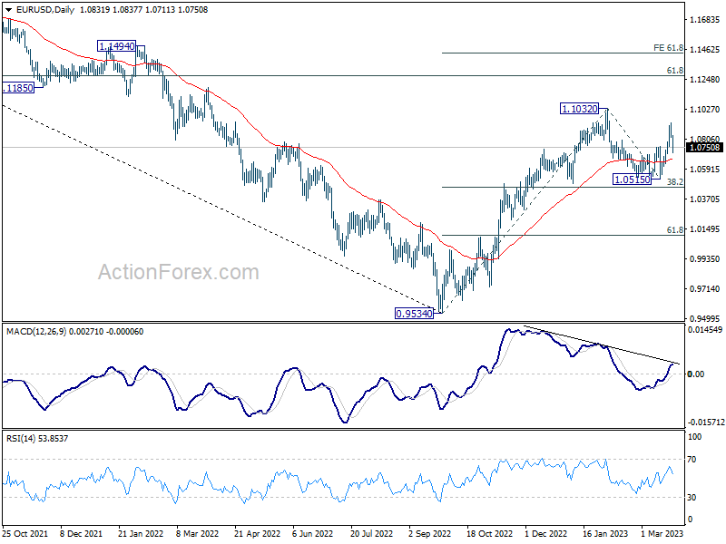
Task: Click the 1 Dec 2022 date label
Action: [546, 533]
